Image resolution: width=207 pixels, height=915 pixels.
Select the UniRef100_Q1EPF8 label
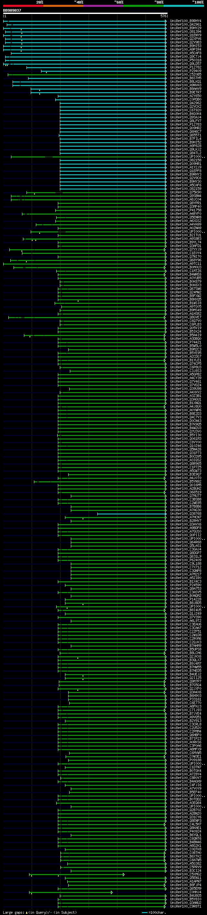185,171
